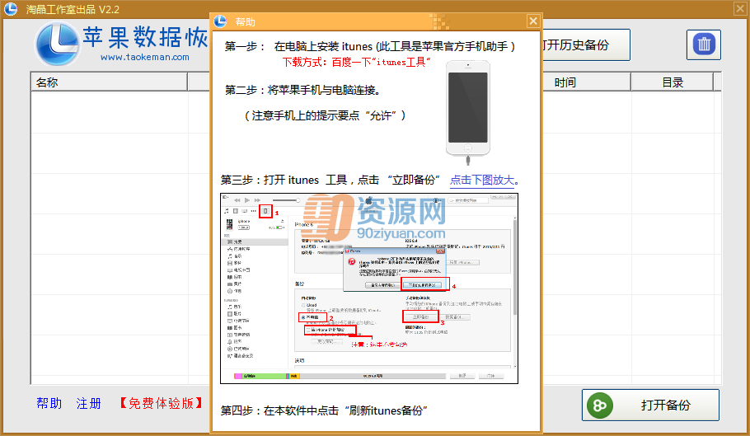
Task: Click the 第三步 open iTunes instruction text
Action: [330, 180]
